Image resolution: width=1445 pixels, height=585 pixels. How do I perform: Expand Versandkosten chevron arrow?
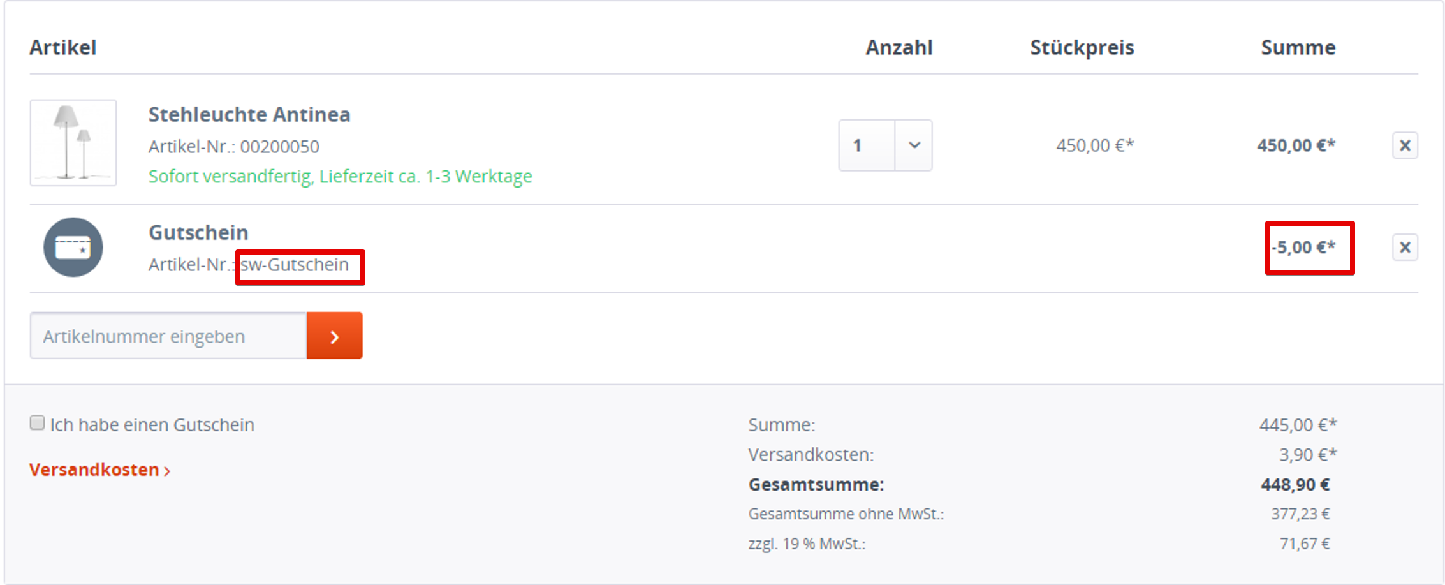coord(167,471)
